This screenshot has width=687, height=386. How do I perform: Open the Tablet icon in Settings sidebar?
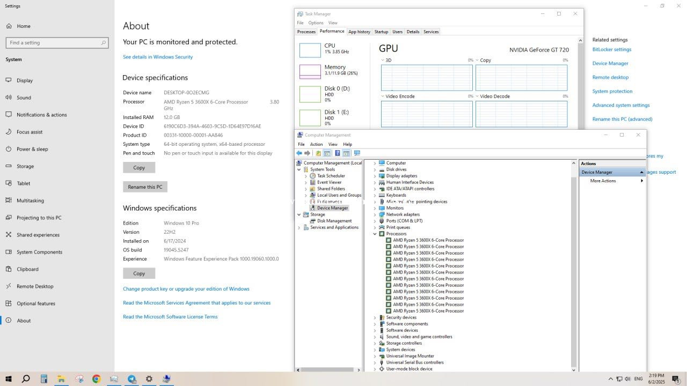(9, 183)
